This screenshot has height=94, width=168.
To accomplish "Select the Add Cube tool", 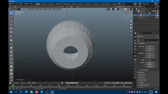I will pyautogui.click(x=11, y=44).
